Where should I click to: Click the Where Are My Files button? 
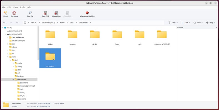(87, 14)
